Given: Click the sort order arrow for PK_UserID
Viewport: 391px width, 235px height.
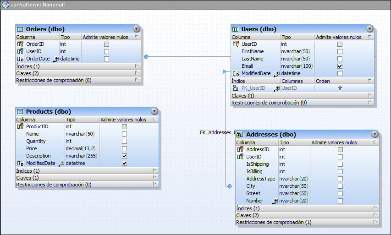Looking at the screenshot, I should coord(340,88).
